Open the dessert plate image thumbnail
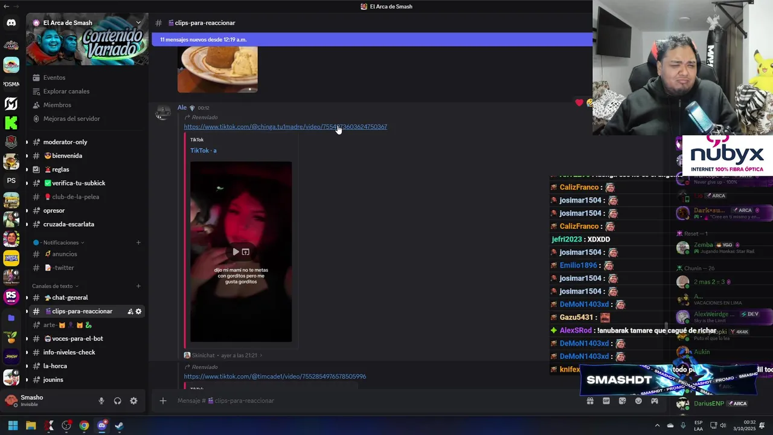 pos(217,69)
